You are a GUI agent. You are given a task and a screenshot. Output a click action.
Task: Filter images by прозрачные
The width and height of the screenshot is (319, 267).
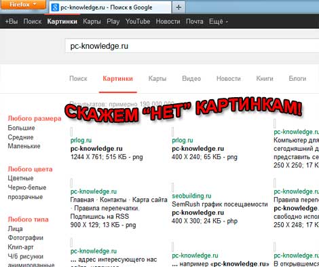click(25, 197)
